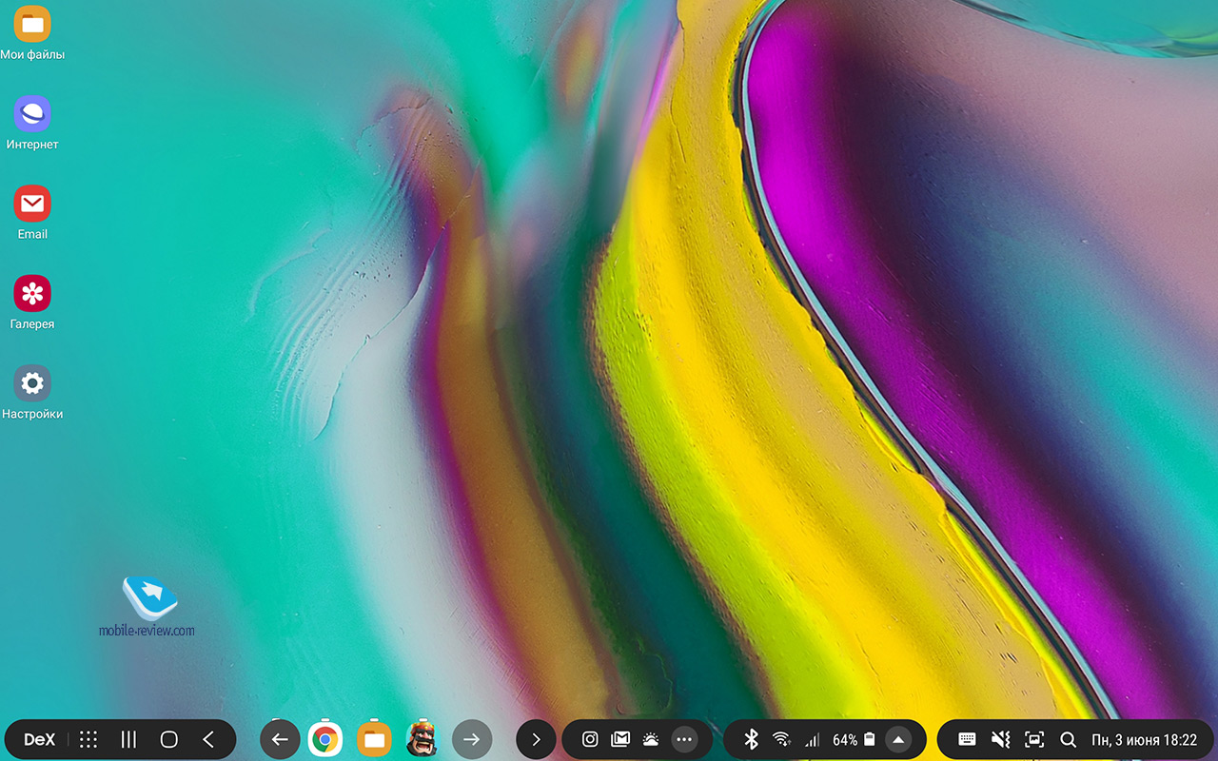Toggle Bluetooth from the status bar

751,739
